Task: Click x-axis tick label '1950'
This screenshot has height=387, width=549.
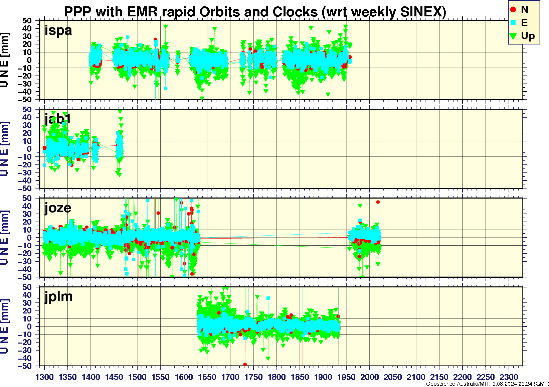Action: 346,377
